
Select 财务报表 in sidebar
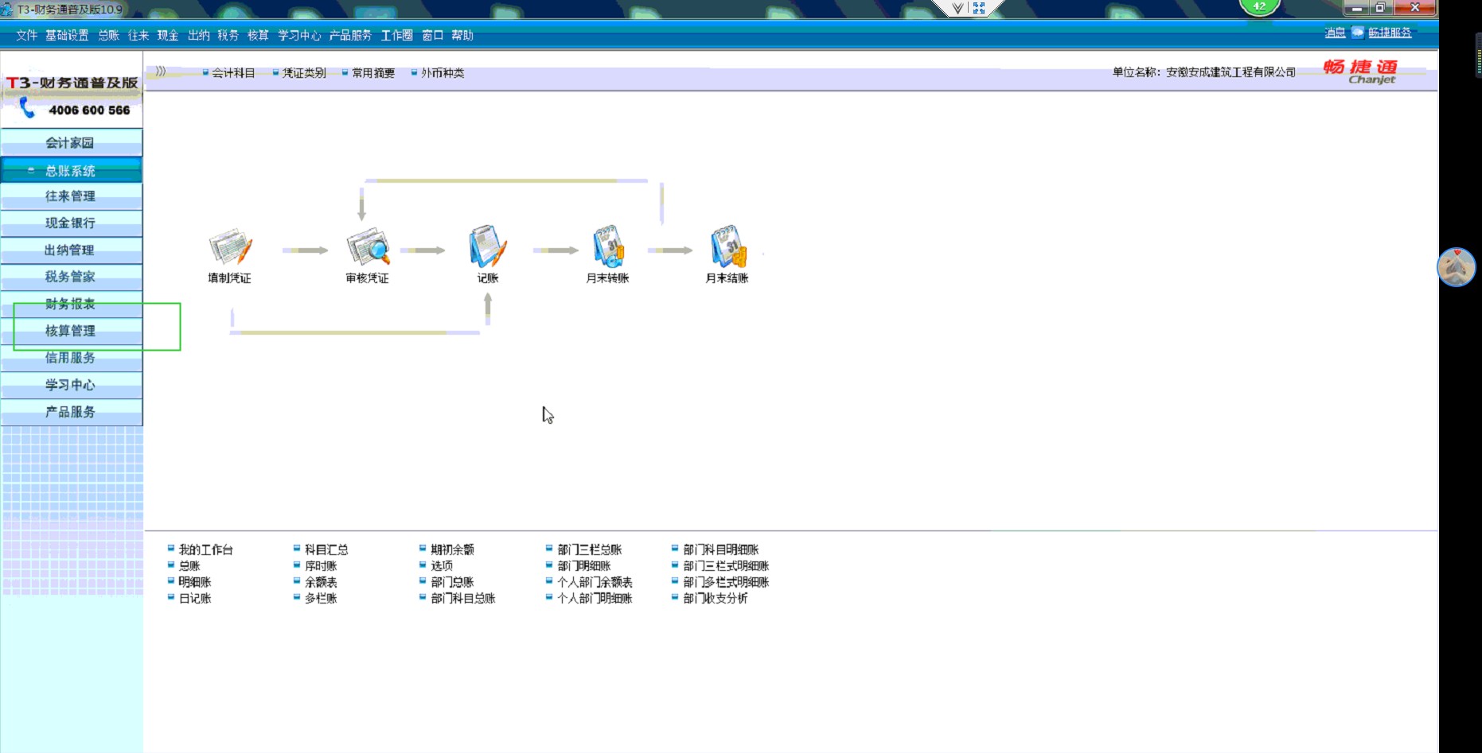click(x=71, y=304)
